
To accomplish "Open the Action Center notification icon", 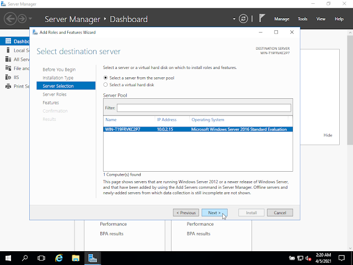I will [341, 258].
